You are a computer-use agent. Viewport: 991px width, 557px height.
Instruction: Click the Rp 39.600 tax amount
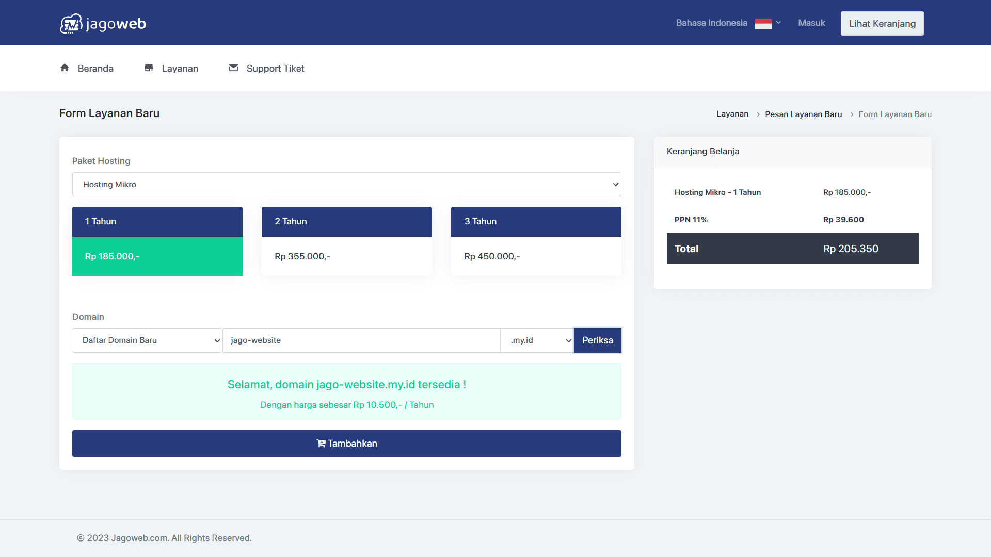point(843,220)
